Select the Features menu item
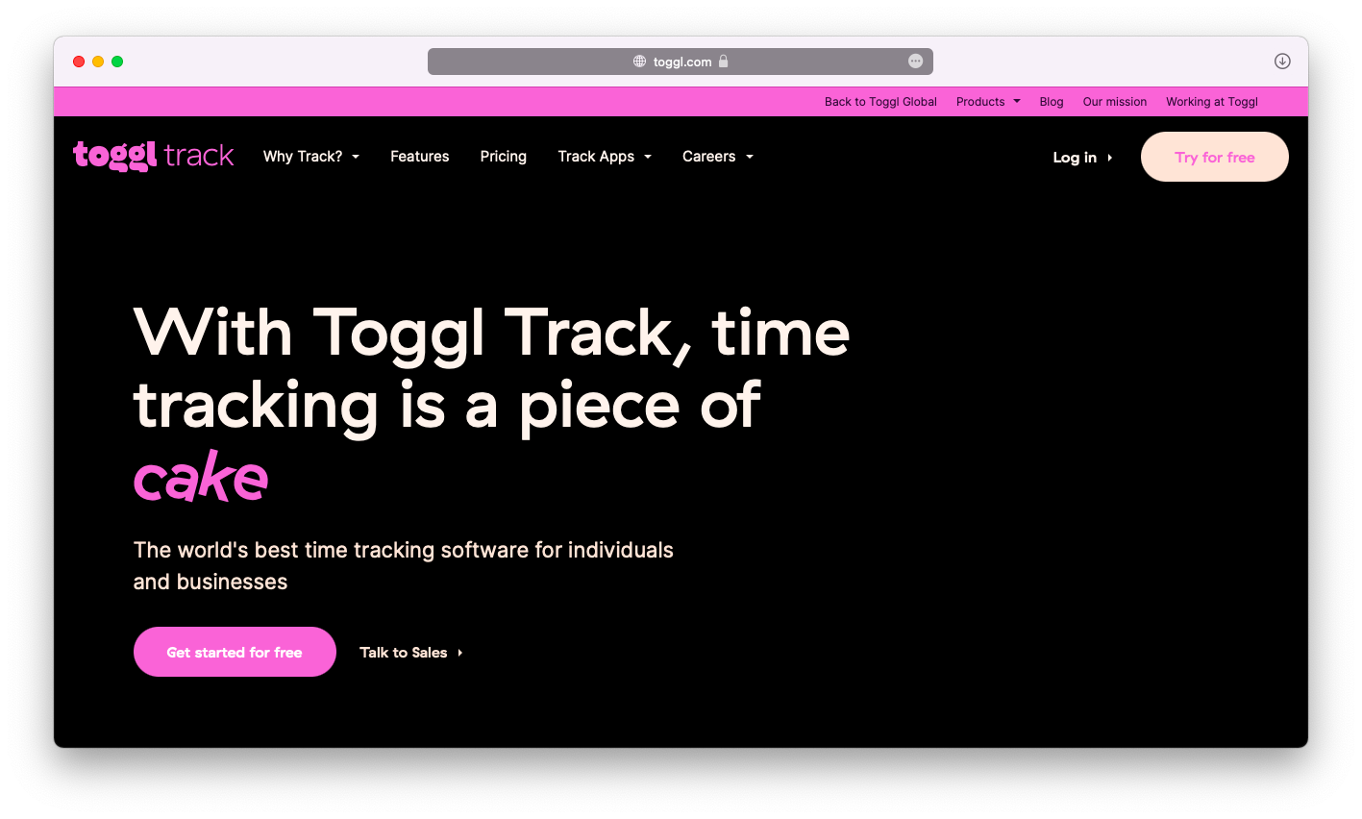The width and height of the screenshot is (1362, 819). 419,156
